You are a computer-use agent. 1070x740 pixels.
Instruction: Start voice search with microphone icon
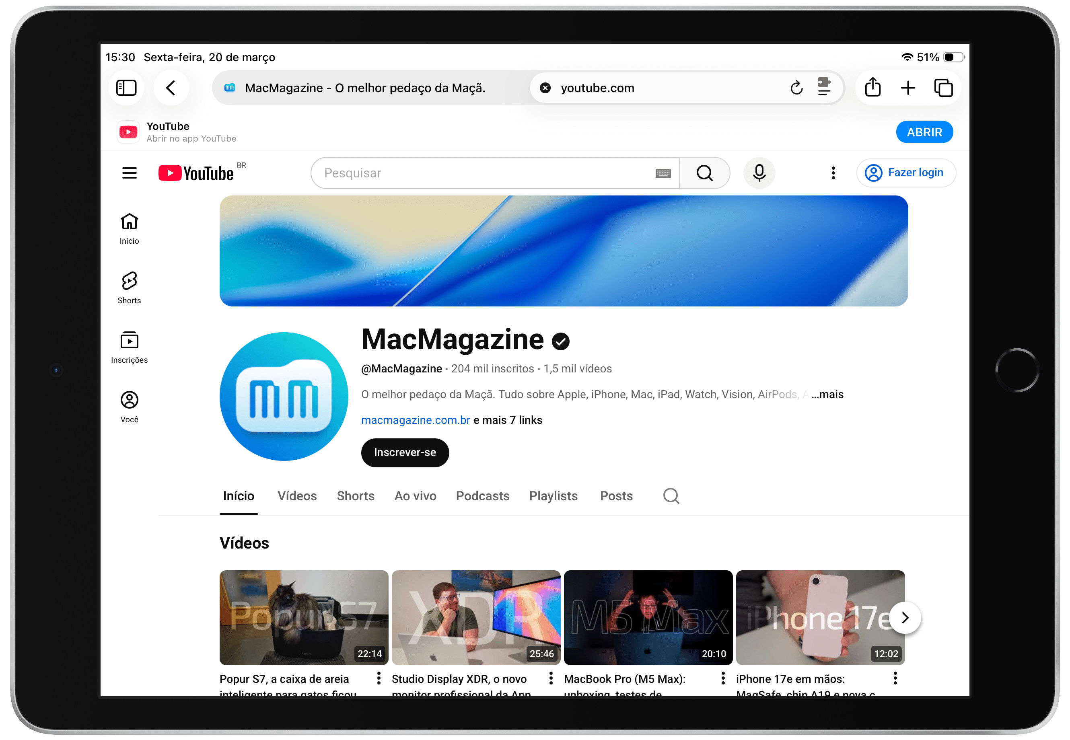pos(759,173)
